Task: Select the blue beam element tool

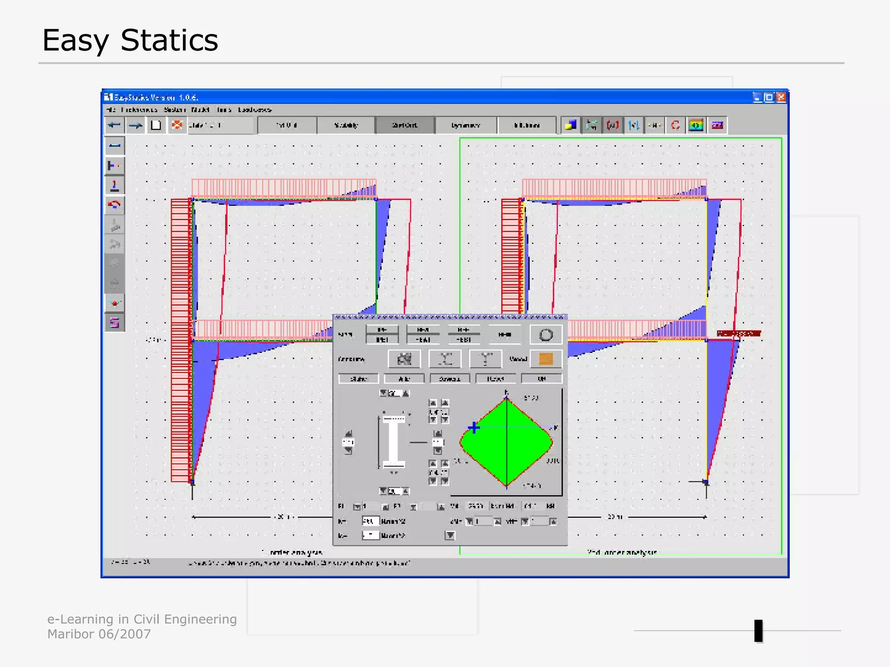Action: coord(115,146)
